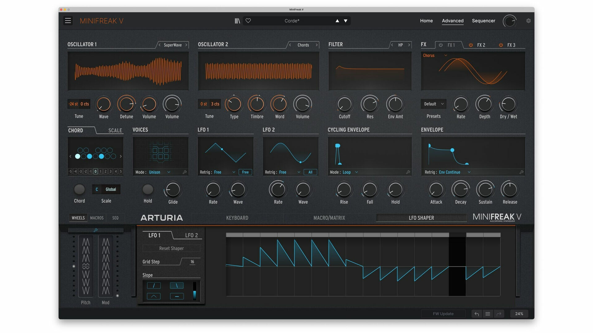Image resolution: width=593 pixels, height=333 pixels.
Task: Select the rising ramp slope shape
Action: [154, 286]
